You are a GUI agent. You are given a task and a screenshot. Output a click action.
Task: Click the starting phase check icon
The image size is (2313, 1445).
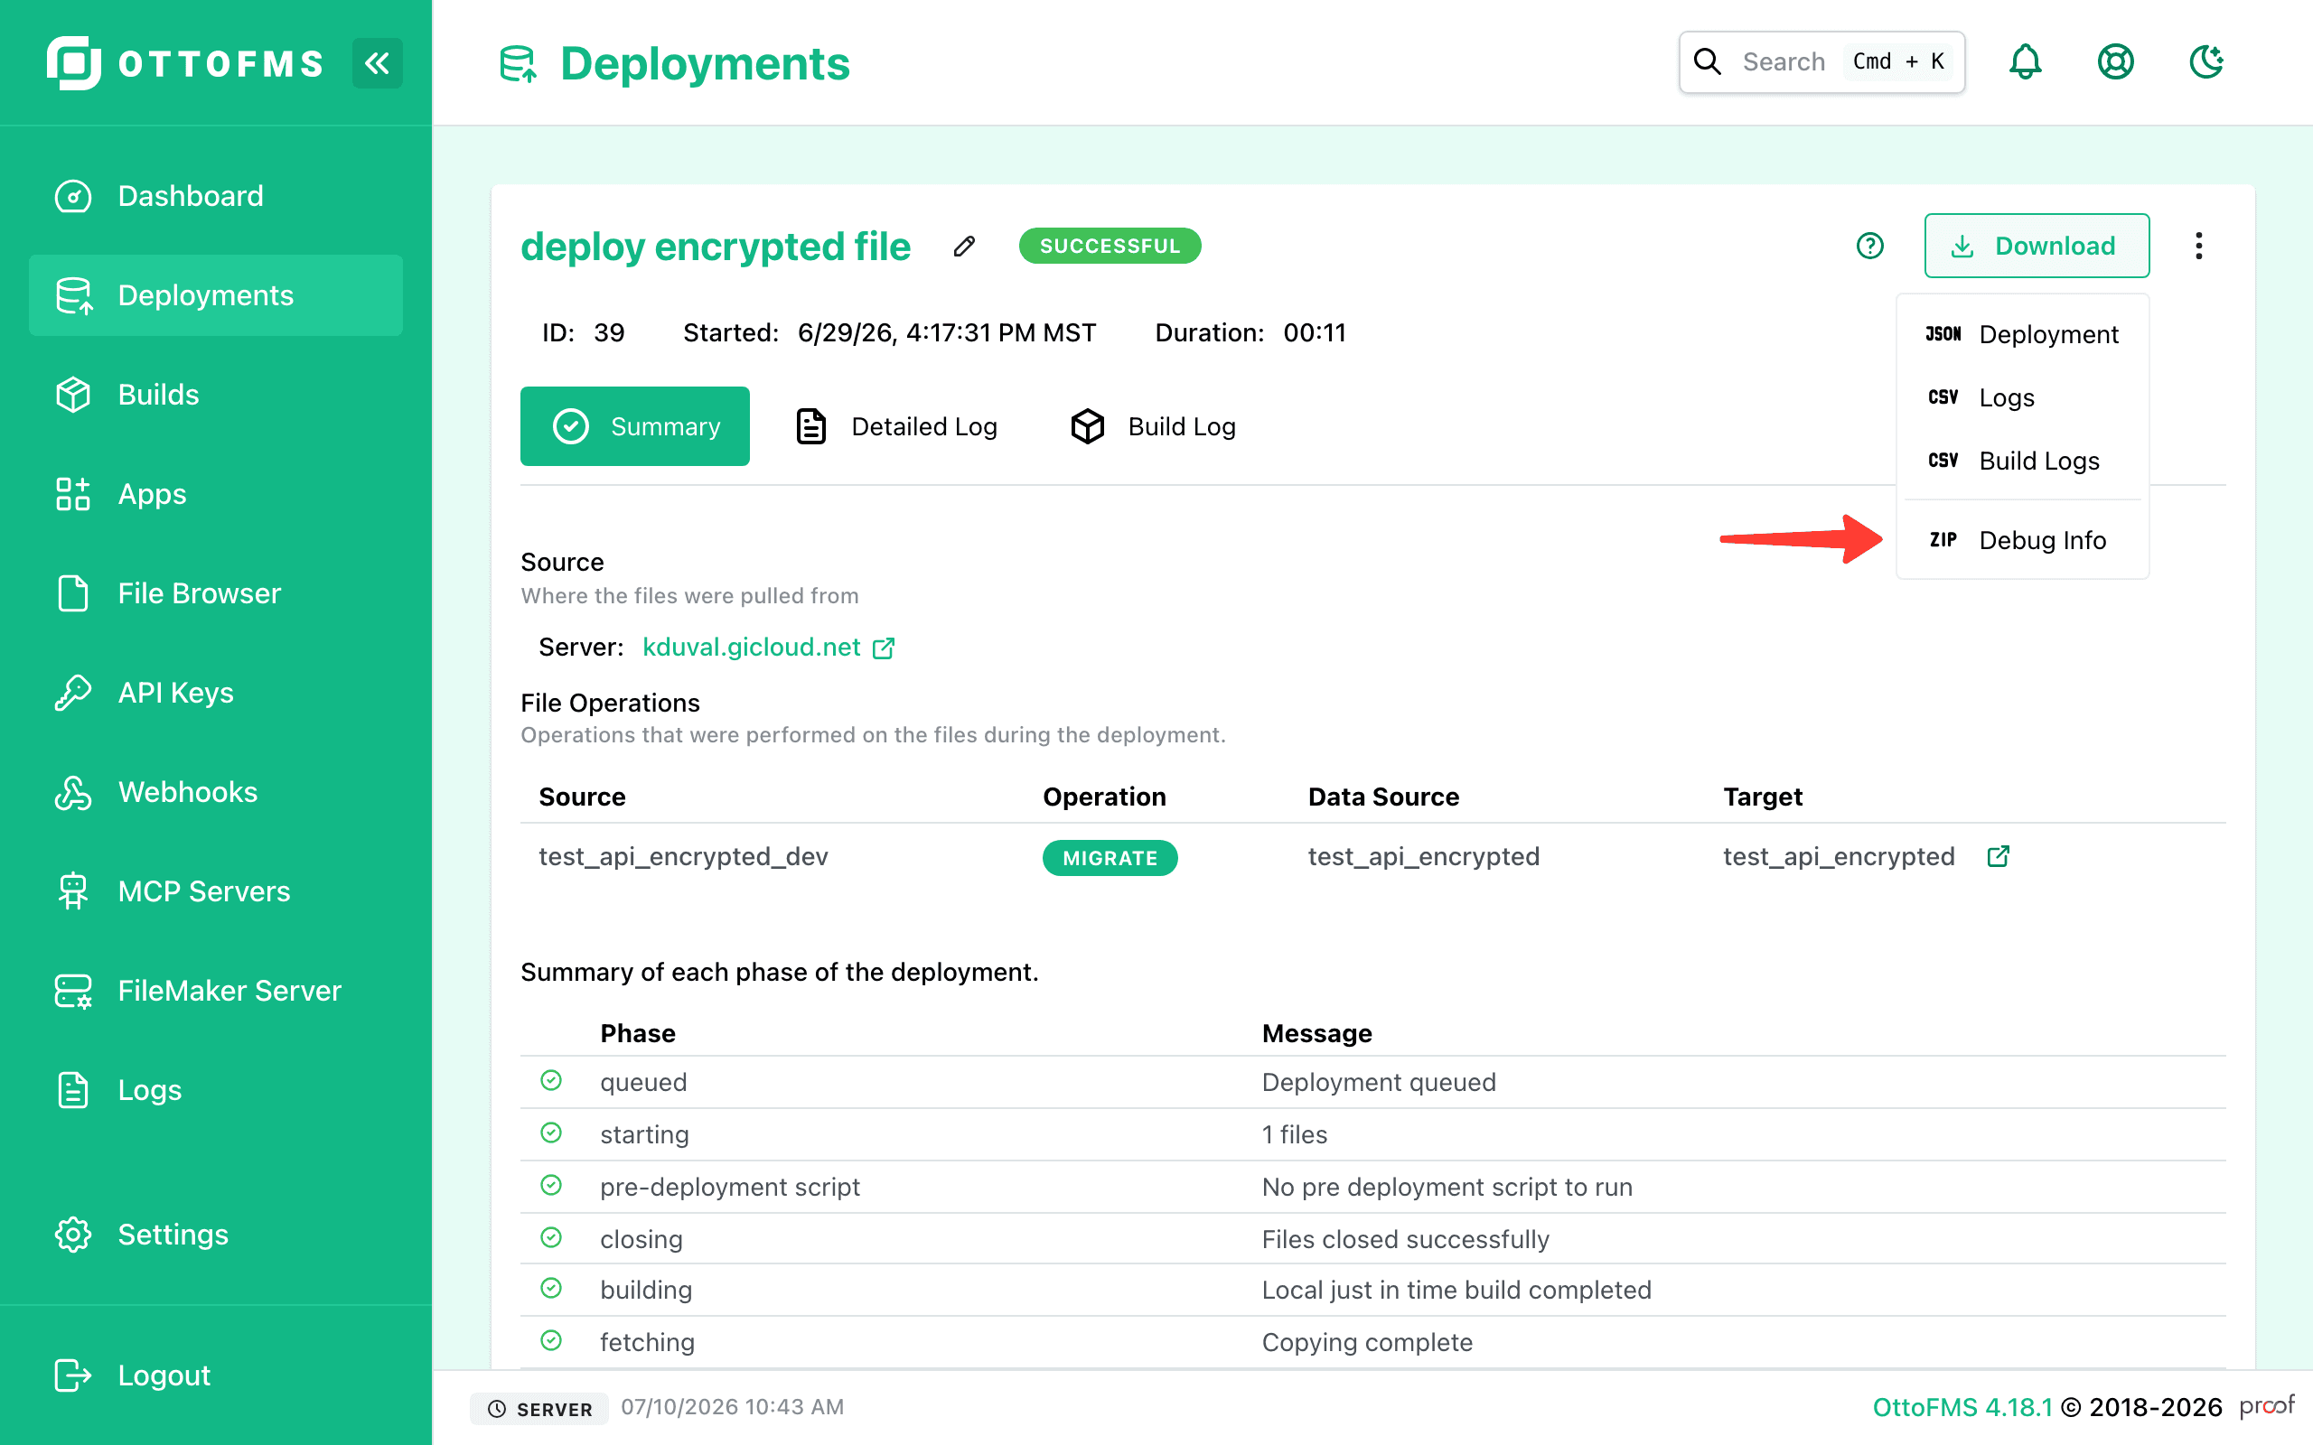click(x=551, y=1133)
